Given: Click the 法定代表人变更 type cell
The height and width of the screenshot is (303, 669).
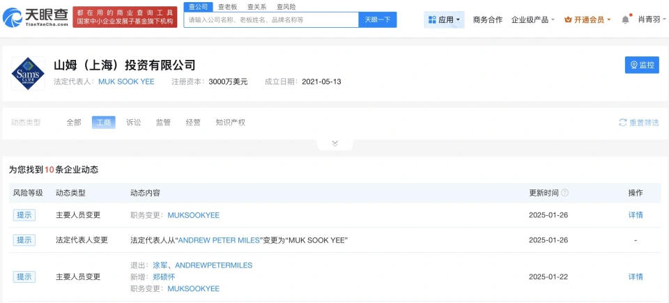Looking at the screenshot, I should pos(82,240).
